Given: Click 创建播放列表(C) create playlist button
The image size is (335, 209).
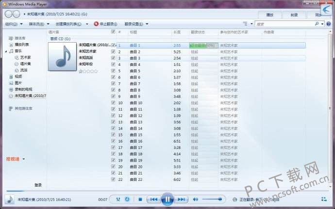Looking at the screenshot, I should [x=68, y=24].
